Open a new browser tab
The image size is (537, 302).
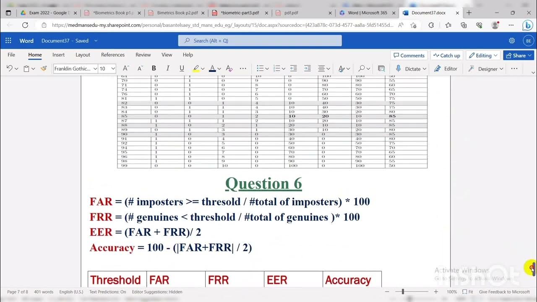(469, 13)
